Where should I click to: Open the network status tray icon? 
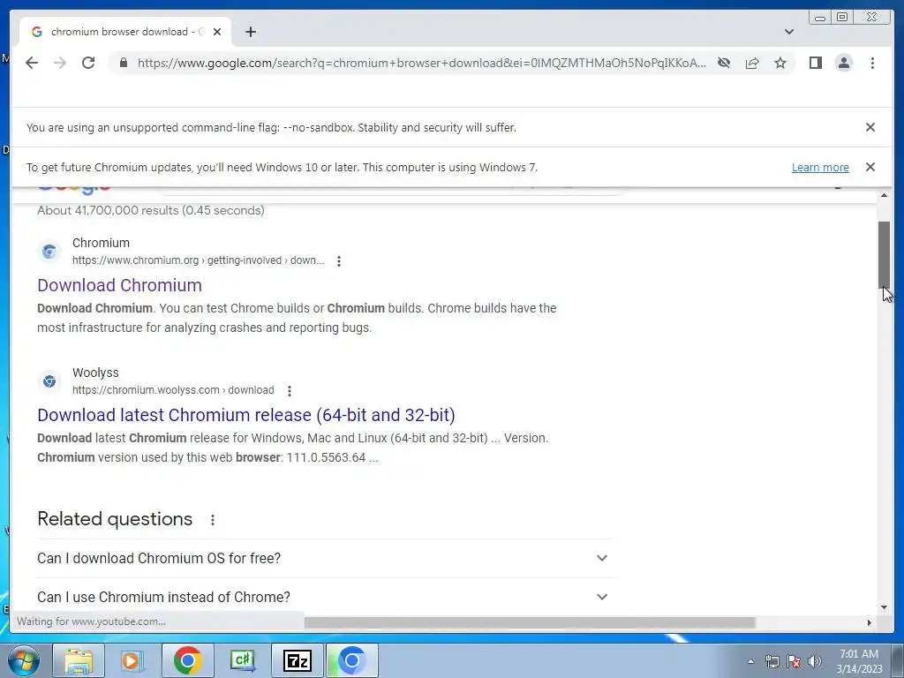click(x=772, y=661)
